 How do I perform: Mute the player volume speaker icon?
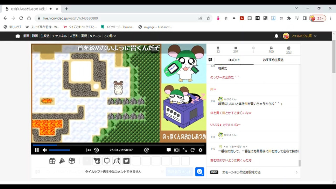pos(44,150)
